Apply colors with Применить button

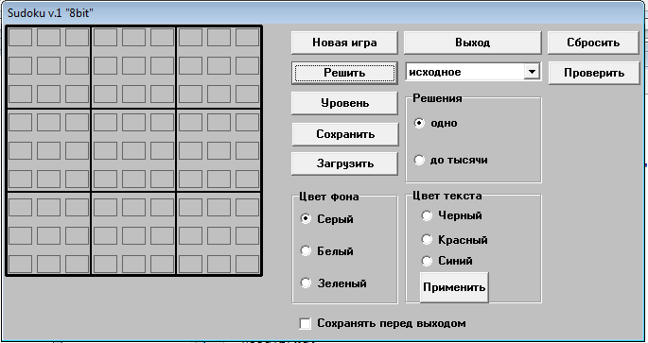tap(454, 287)
